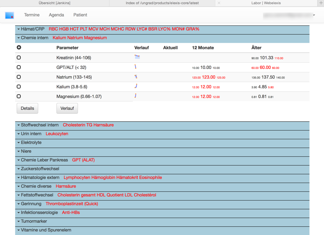
Task: Check the Kreatinin (44-106) row checkbox
Action: pyautogui.click(x=19, y=57)
